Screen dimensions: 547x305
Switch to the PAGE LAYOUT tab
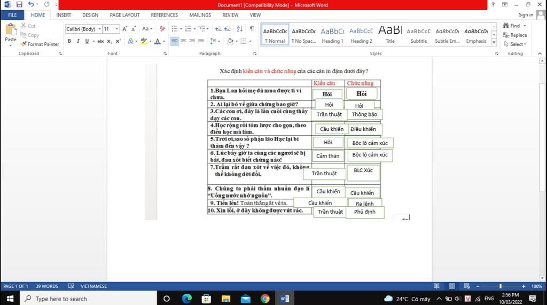(x=124, y=15)
